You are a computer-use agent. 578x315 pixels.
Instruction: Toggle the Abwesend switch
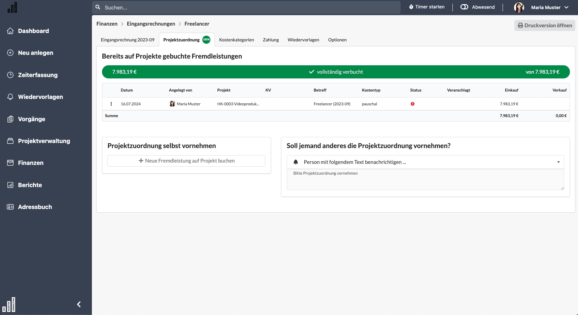tap(464, 7)
